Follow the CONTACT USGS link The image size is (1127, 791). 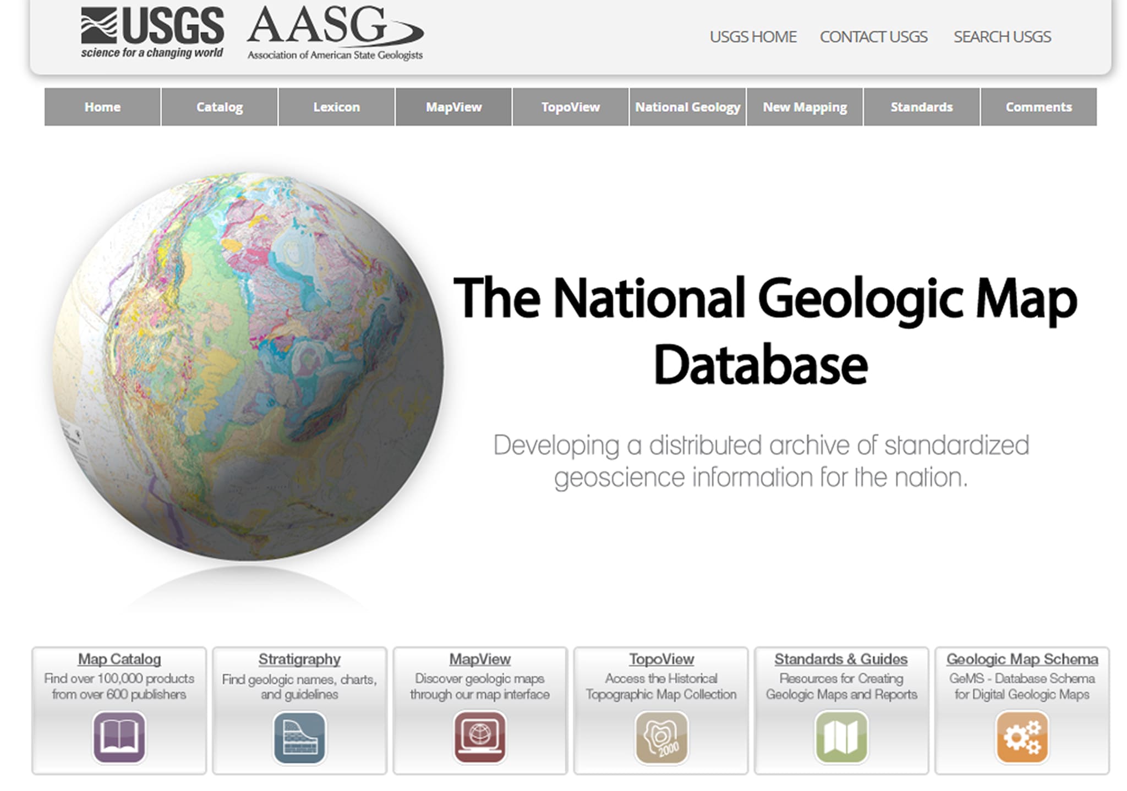873,37
